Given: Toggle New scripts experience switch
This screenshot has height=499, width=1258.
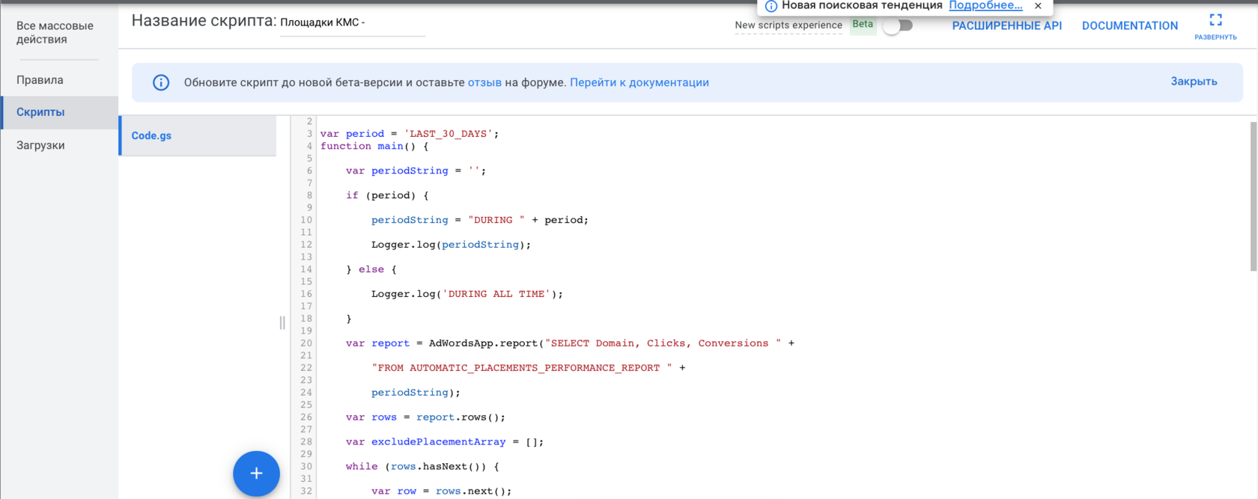Looking at the screenshot, I should coord(897,25).
